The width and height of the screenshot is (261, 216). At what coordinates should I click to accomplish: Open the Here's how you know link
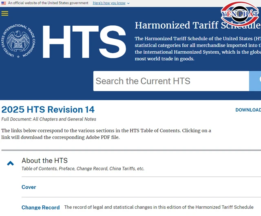(x=109, y=3)
